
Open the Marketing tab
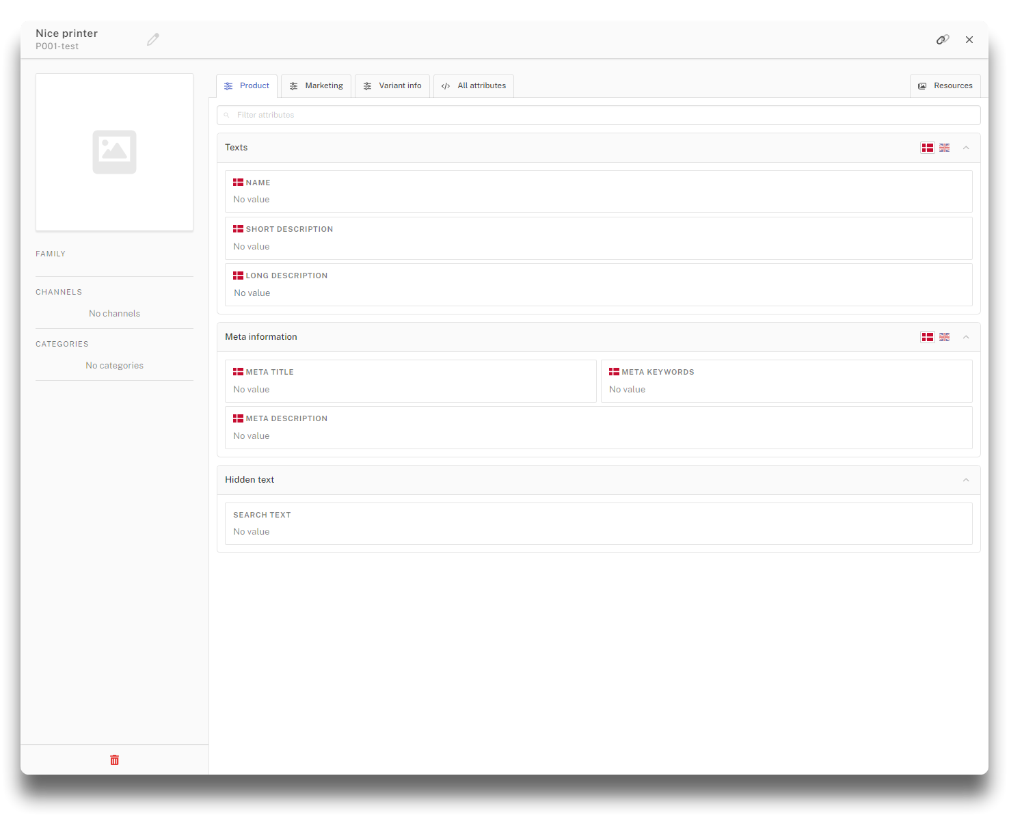point(317,86)
